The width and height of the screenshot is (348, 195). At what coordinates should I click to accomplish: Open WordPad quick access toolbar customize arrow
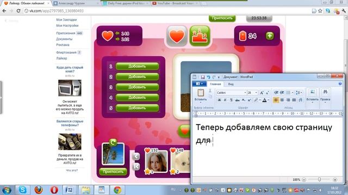pyautogui.click(x=219, y=77)
